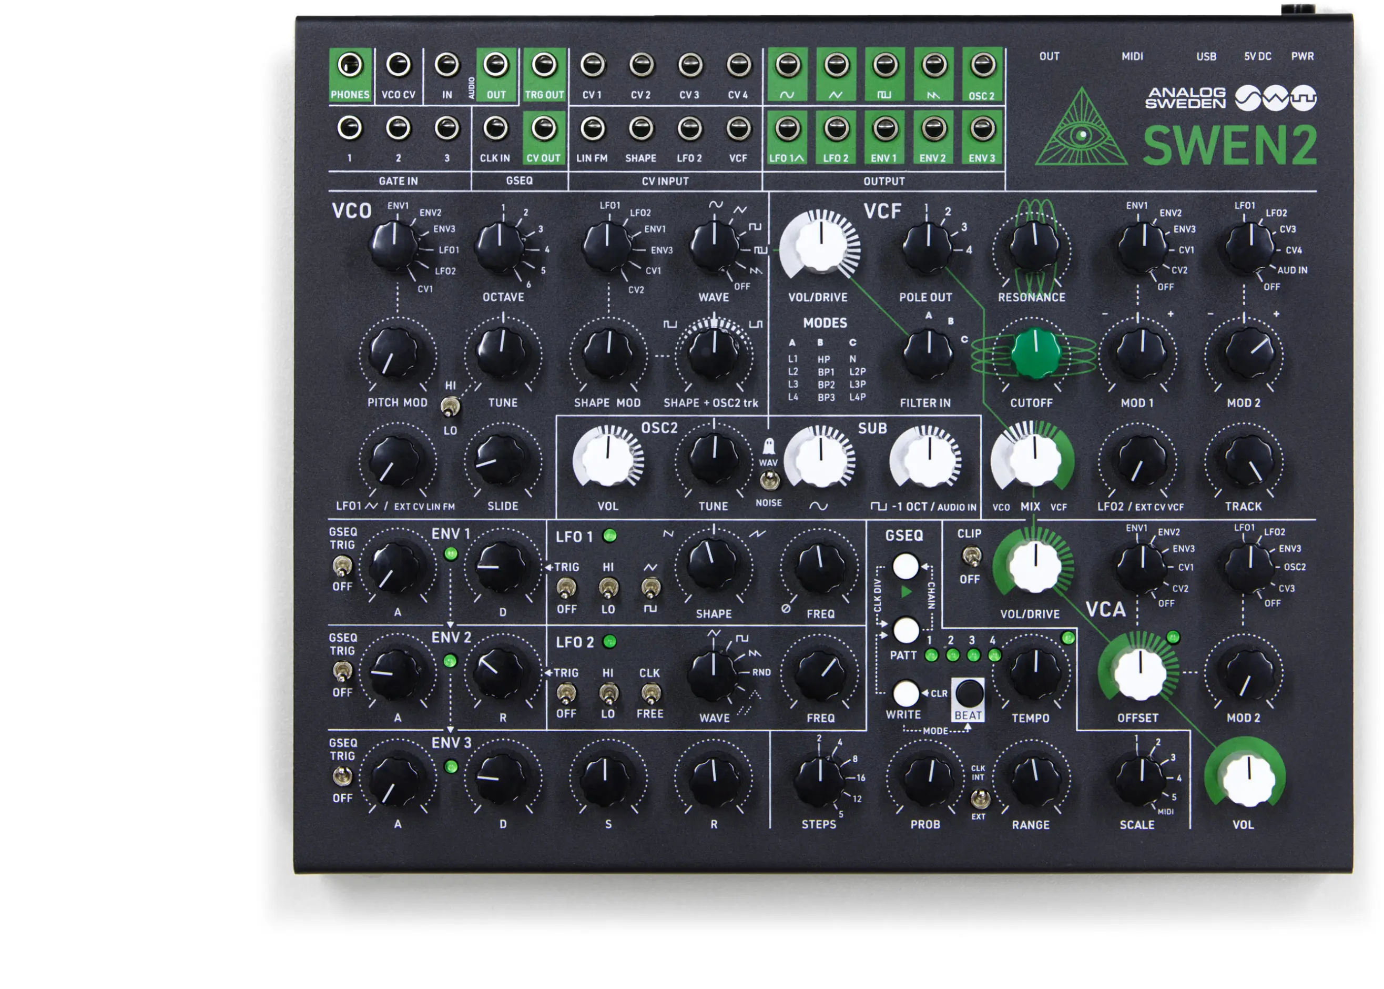Flip the LFO 2 HI/LO switch
This screenshot has width=1384, height=989.
click(x=608, y=694)
